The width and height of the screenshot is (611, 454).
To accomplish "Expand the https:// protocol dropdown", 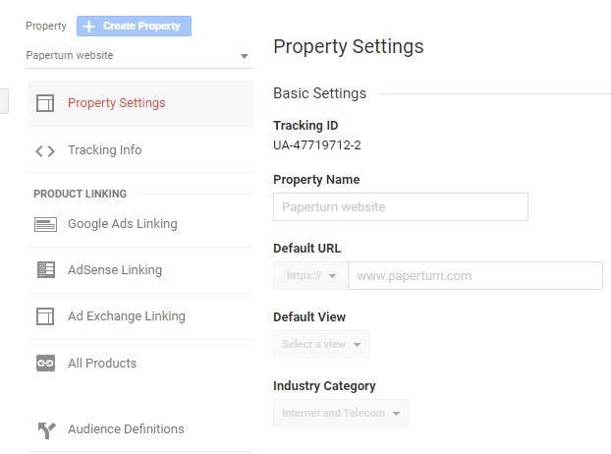I will 310,276.
